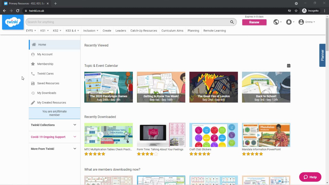Viewport: 329px width, 185px height.
Task: Open the Planning menu item
Action: [193, 31]
